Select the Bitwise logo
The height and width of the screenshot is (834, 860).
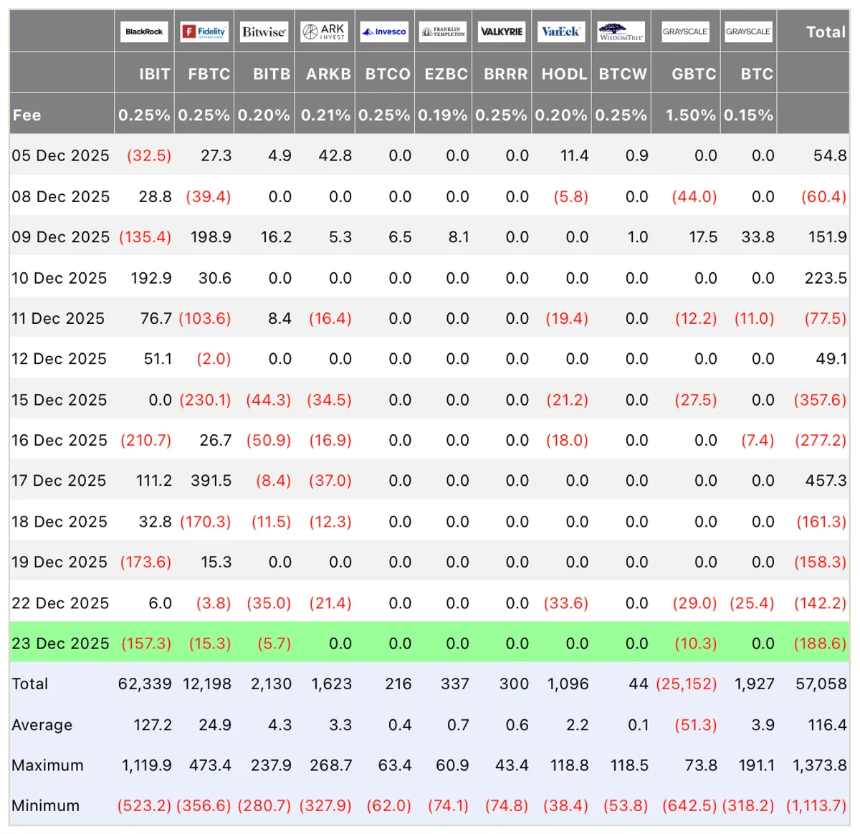coord(264,32)
